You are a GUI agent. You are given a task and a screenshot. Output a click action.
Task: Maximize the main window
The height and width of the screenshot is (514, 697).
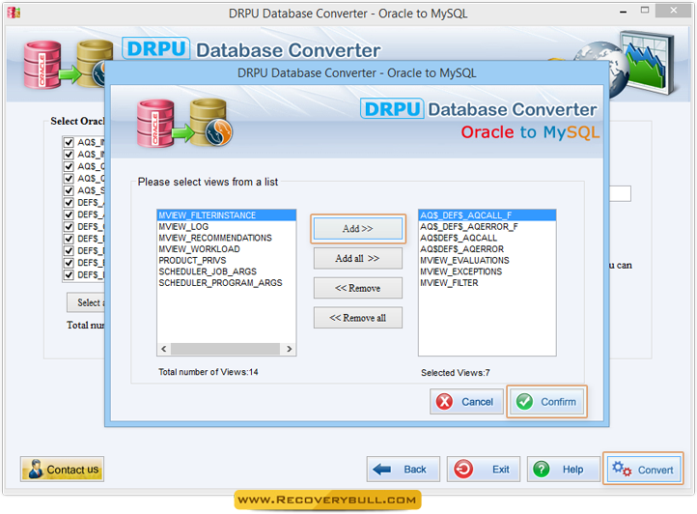645,10
